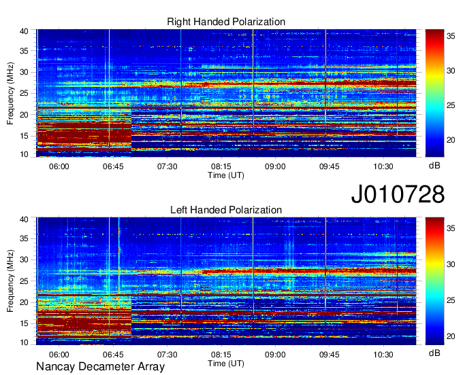
Task: Click Time (UT) label under Left Handed plot
Action: (x=226, y=363)
